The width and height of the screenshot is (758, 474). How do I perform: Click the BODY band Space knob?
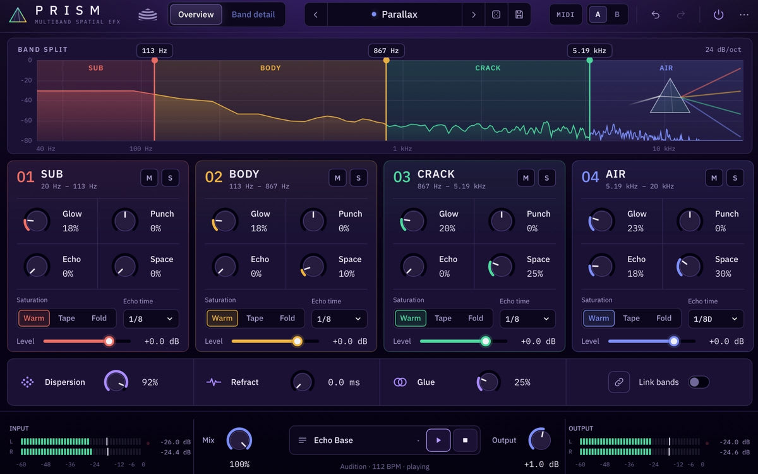coord(313,266)
